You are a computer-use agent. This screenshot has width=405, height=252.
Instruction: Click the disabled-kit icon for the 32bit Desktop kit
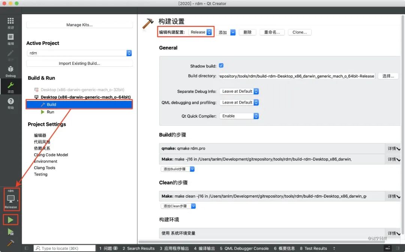point(36,90)
